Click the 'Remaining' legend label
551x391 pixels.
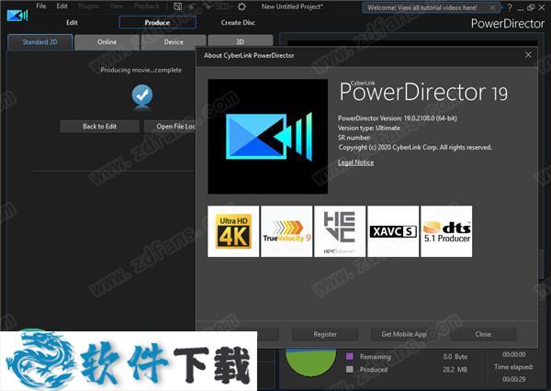376,356
